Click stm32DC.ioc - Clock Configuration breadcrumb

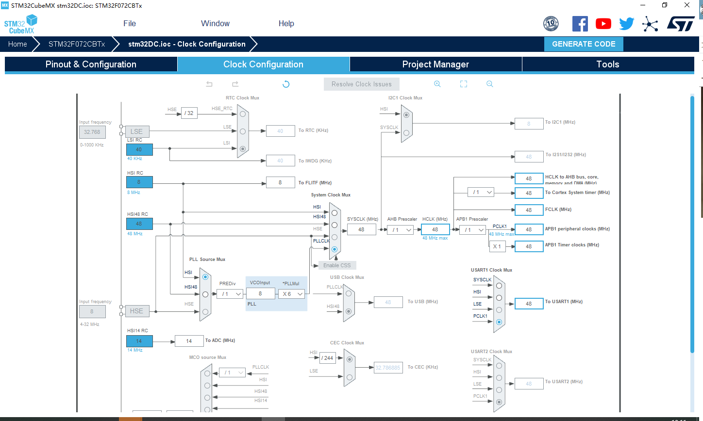tap(187, 44)
